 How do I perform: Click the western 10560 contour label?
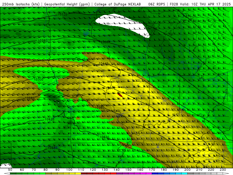tap(30, 98)
